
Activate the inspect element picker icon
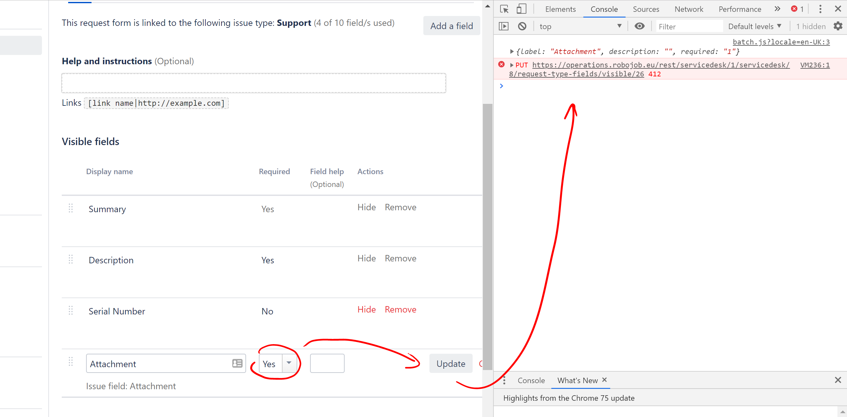point(504,9)
